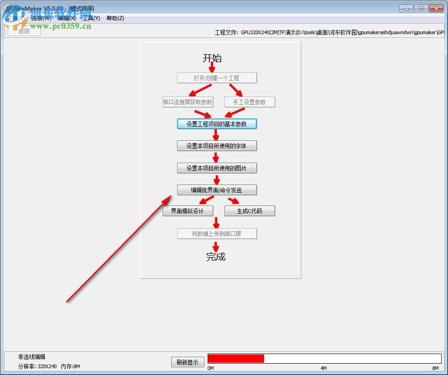Open 设置本项目所使用的字体 settings

point(217,145)
